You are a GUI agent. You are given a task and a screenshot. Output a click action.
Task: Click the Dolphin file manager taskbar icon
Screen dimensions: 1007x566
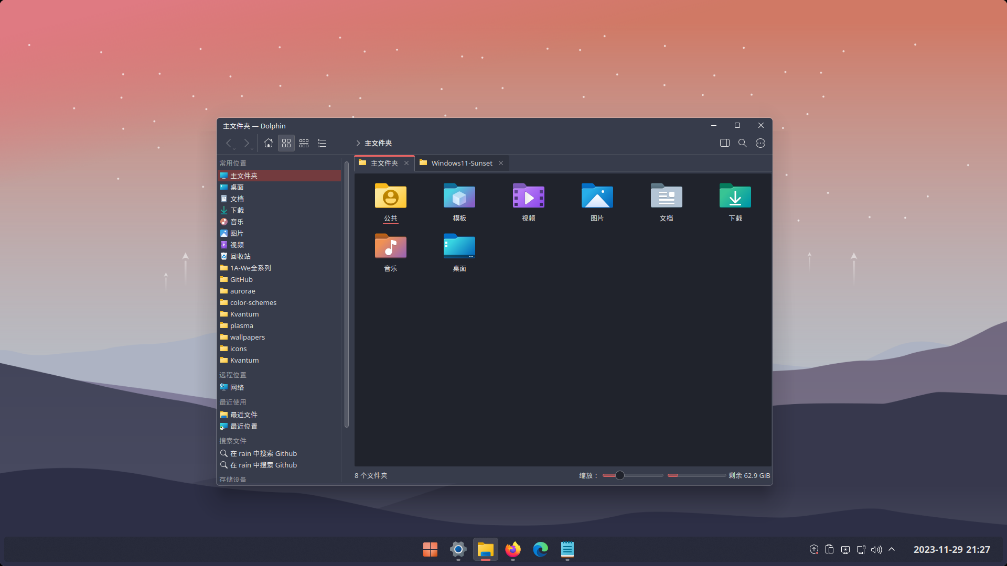[x=486, y=549]
